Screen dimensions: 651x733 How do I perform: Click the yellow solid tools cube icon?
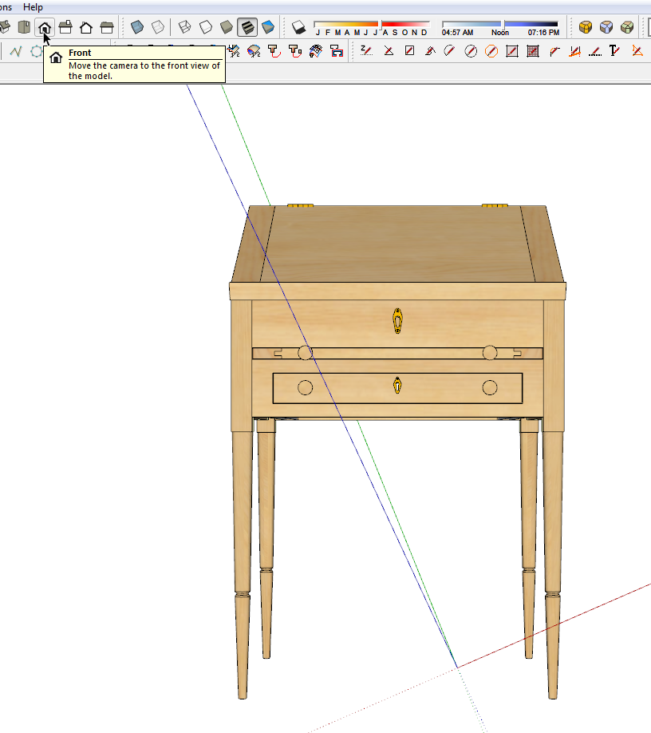tap(585, 27)
